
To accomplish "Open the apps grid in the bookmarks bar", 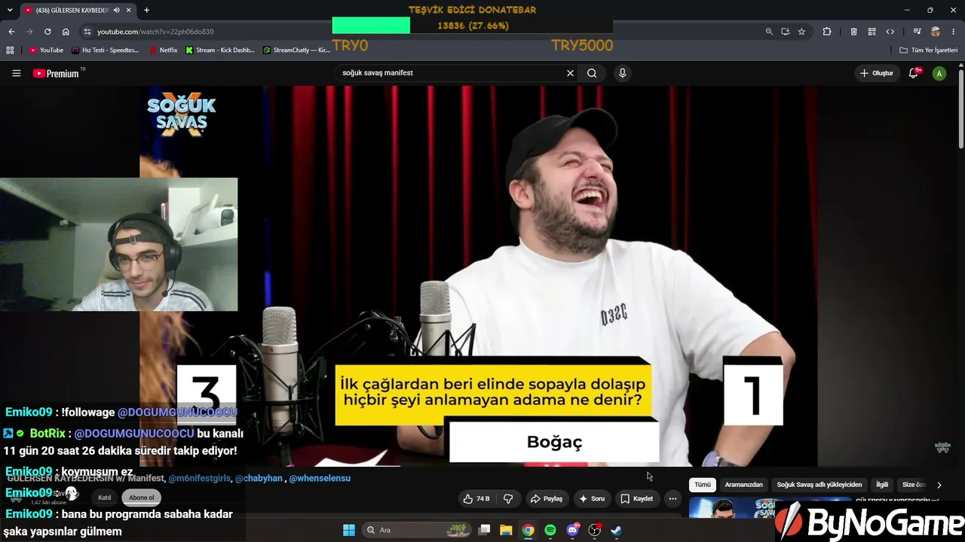I will [10, 50].
